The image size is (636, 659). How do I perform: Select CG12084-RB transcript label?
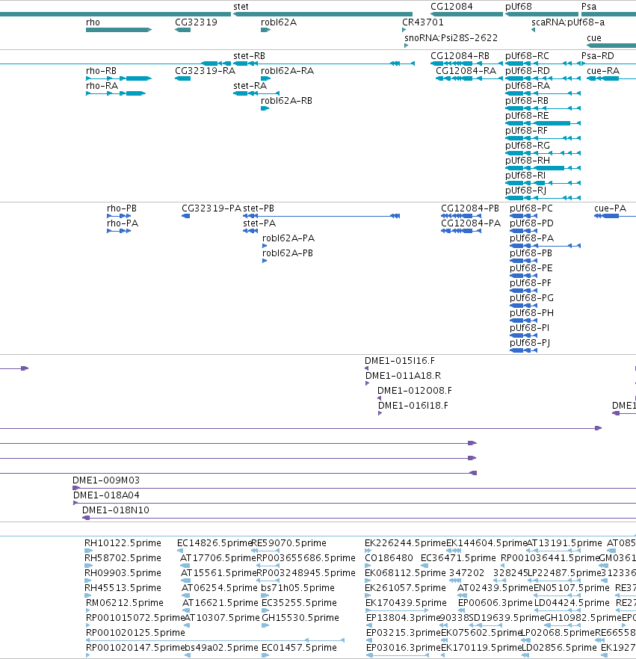pyautogui.click(x=460, y=56)
